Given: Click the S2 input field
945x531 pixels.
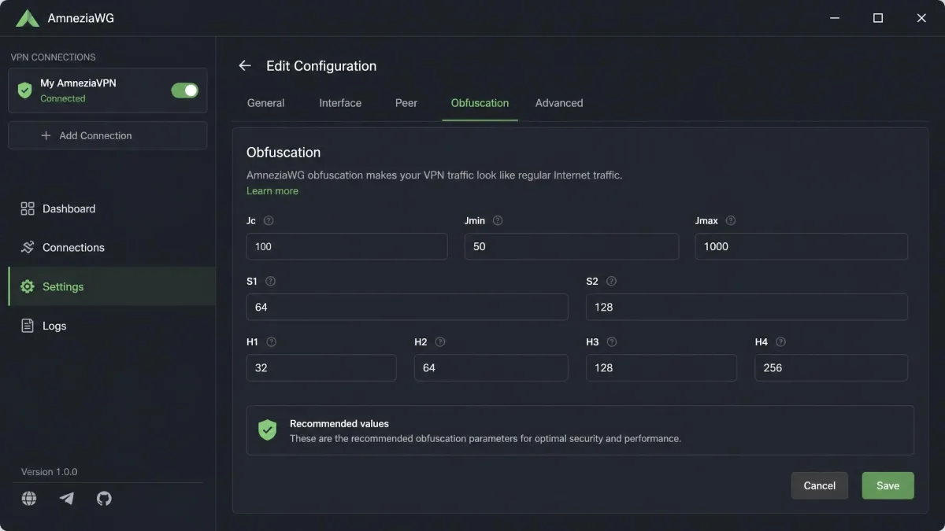Looking at the screenshot, I should [x=747, y=307].
